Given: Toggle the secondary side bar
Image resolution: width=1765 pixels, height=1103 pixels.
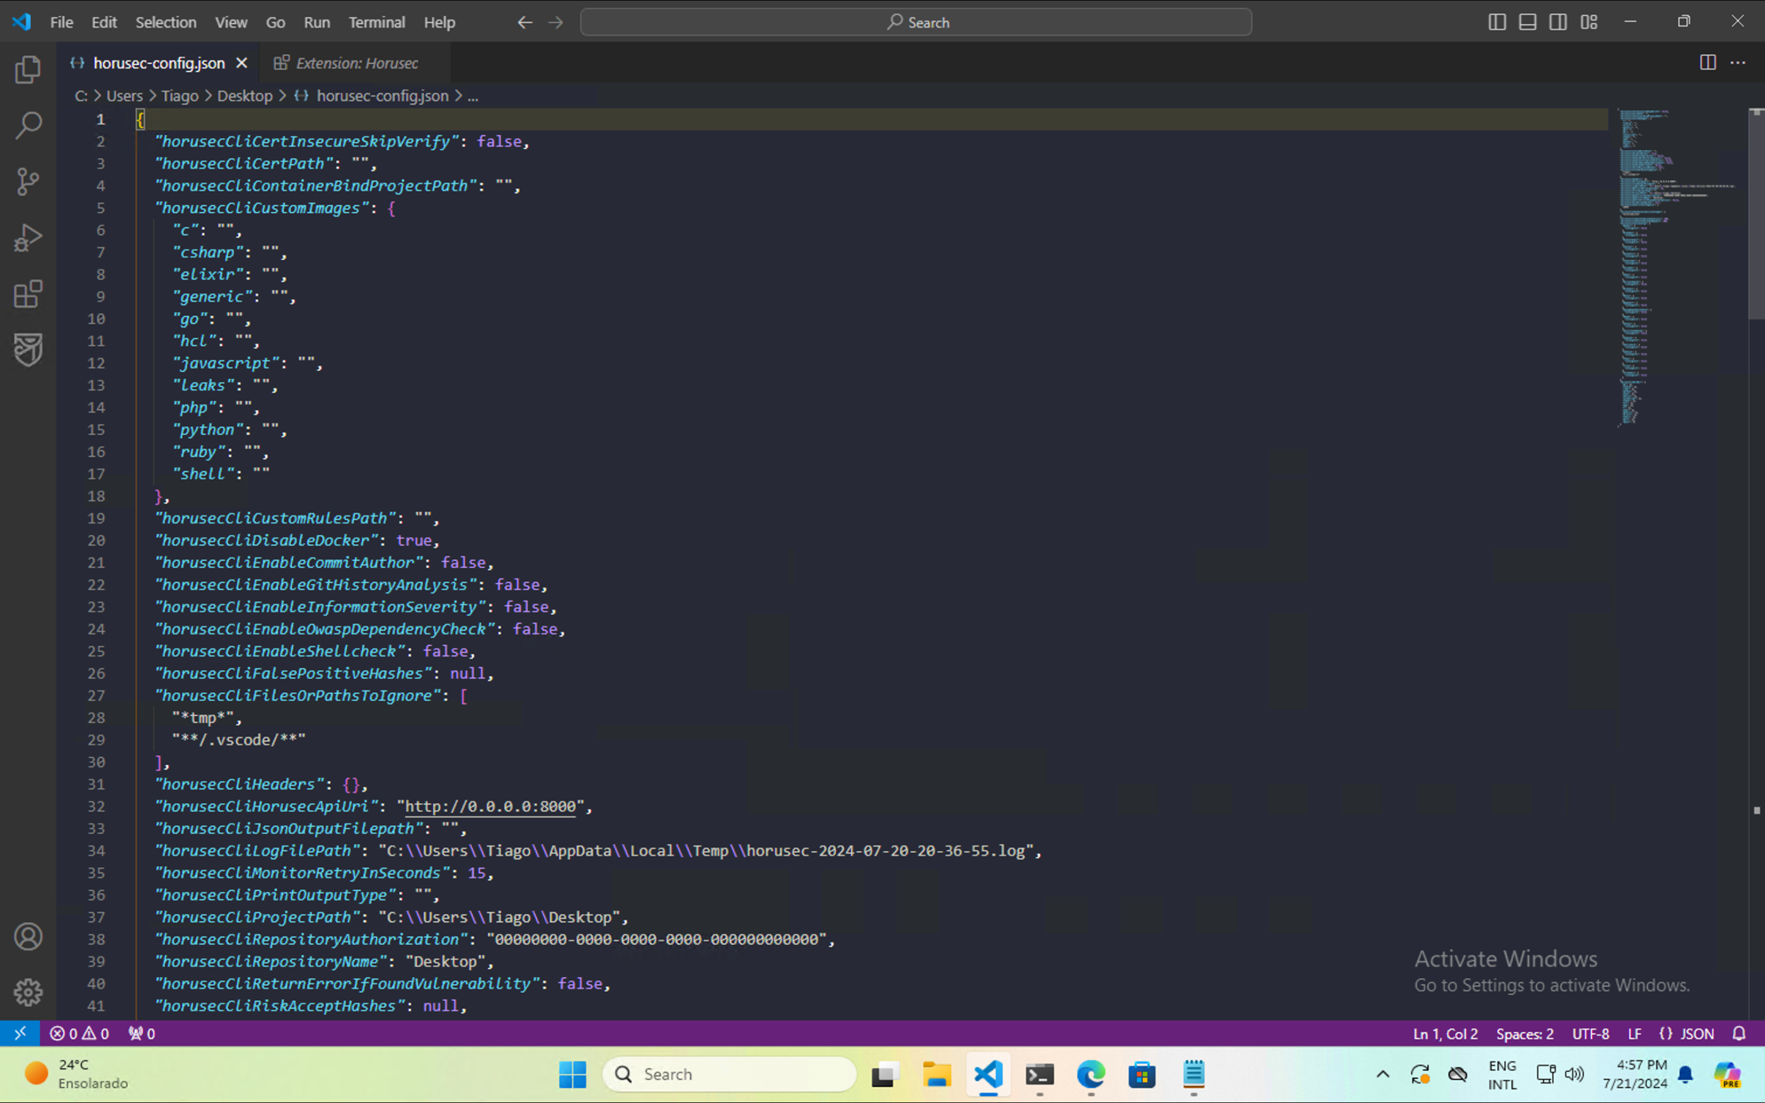Looking at the screenshot, I should (x=1558, y=23).
